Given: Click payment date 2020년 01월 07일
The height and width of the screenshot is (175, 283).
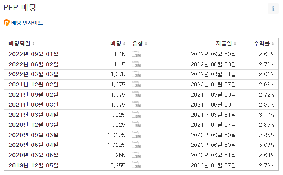Looking at the screenshot, I should click(x=213, y=165).
